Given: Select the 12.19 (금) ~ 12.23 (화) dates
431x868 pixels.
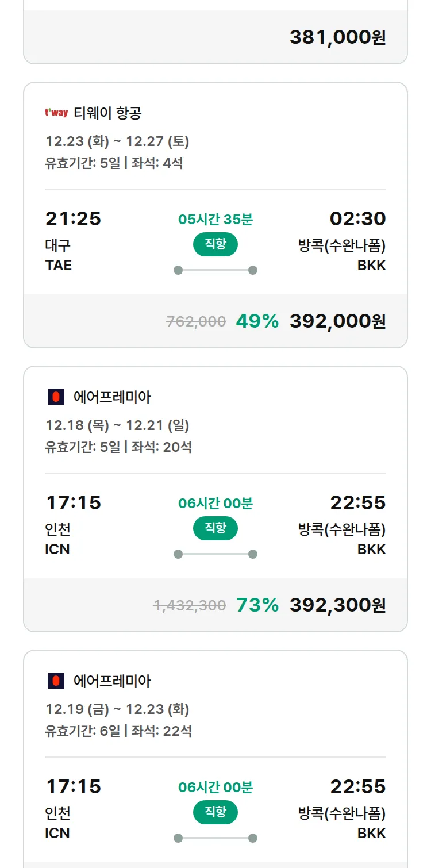Looking at the screenshot, I should [117, 709].
